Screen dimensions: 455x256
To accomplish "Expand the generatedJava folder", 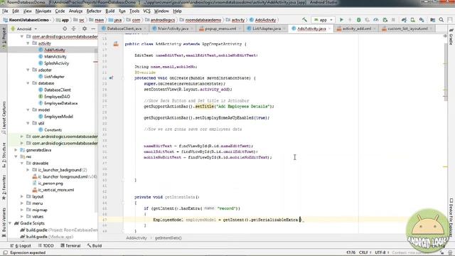I will pos(16,150).
